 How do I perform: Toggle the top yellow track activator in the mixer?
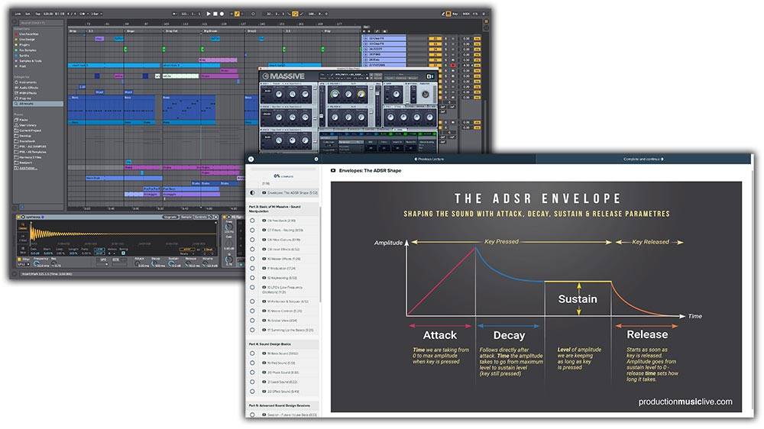pyautogui.click(x=435, y=38)
